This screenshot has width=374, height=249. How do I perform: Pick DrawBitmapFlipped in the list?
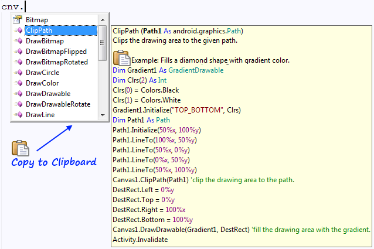56,52
